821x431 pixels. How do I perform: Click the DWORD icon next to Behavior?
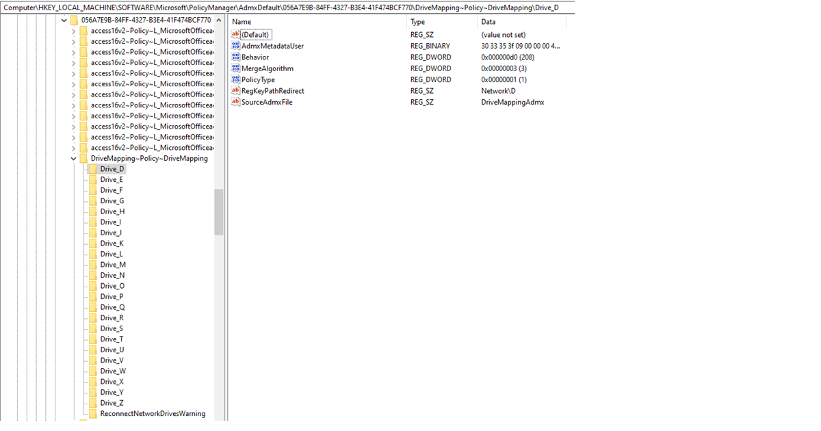(x=236, y=57)
